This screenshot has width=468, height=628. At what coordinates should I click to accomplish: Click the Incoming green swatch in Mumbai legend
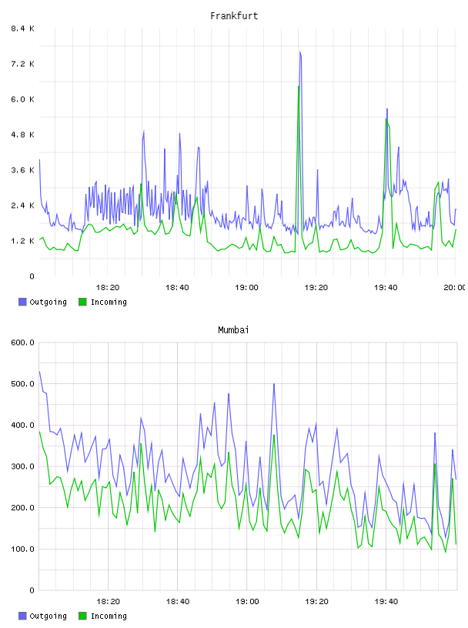(x=82, y=616)
